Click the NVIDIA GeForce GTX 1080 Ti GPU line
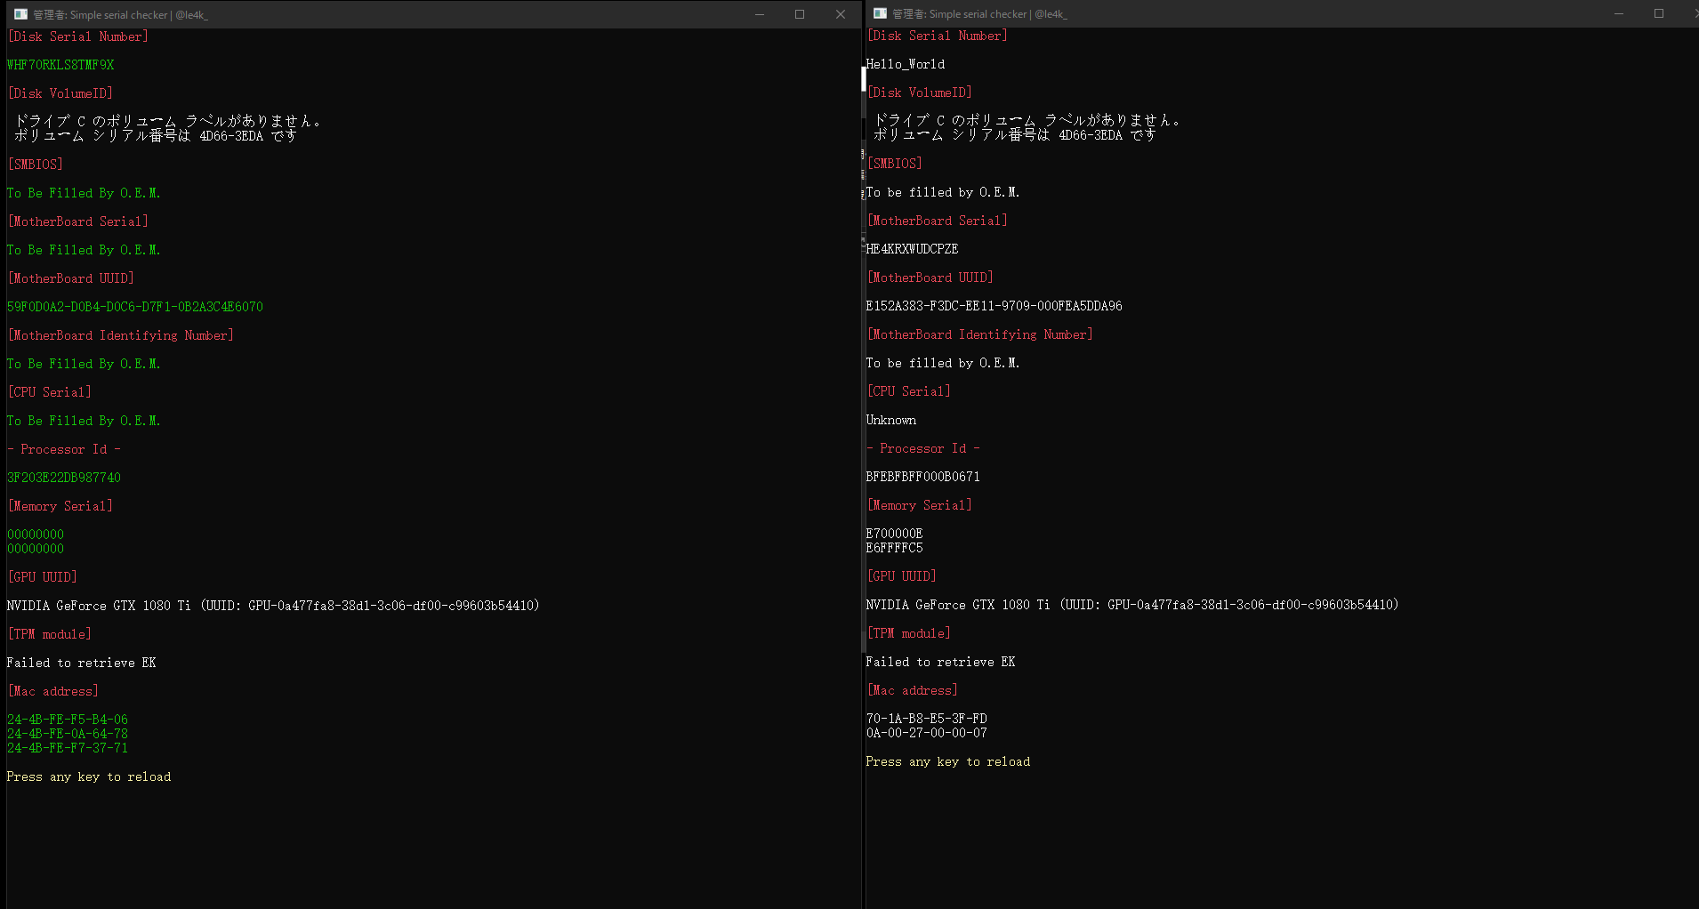Image resolution: width=1699 pixels, height=909 pixels. tap(272, 605)
